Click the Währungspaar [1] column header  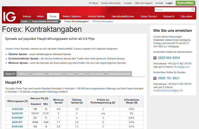tap(17, 101)
